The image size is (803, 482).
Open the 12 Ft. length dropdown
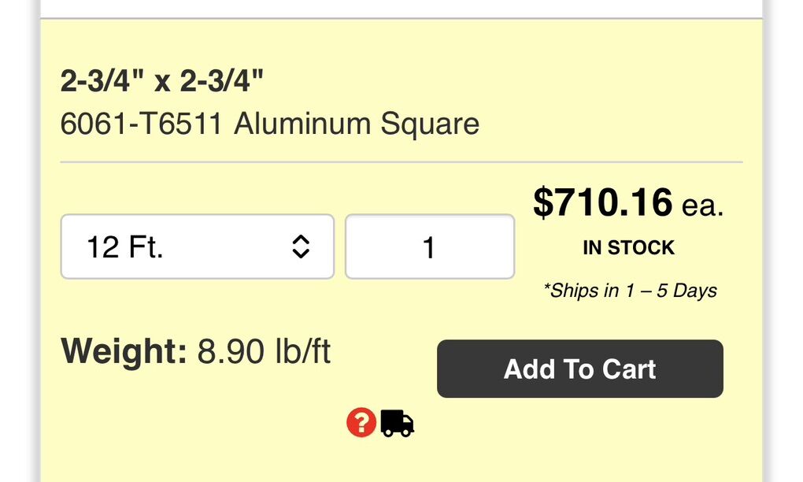click(x=197, y=247)
